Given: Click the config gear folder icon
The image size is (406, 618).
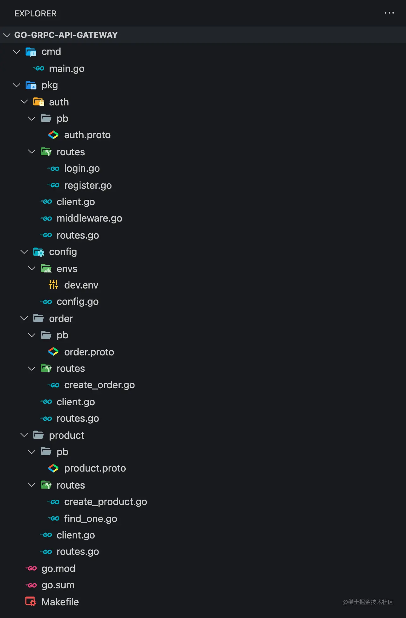Looking at the screenshot, I should tap(38, 252).
